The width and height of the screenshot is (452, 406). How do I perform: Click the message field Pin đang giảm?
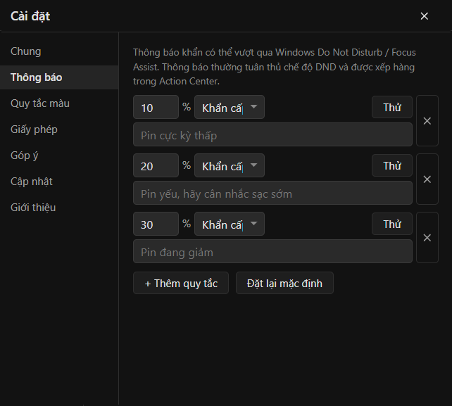click(x=272, y=251)
